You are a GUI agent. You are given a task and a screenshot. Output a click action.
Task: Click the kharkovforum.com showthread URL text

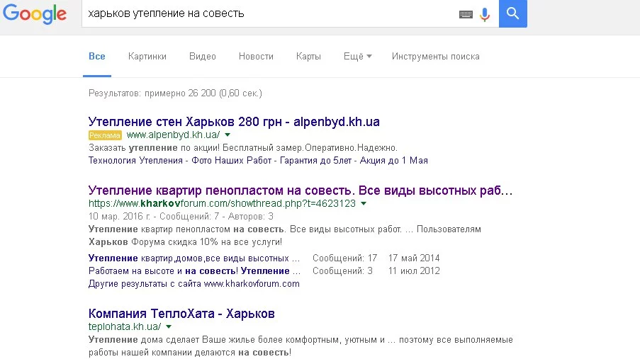[x=222, y=203]
